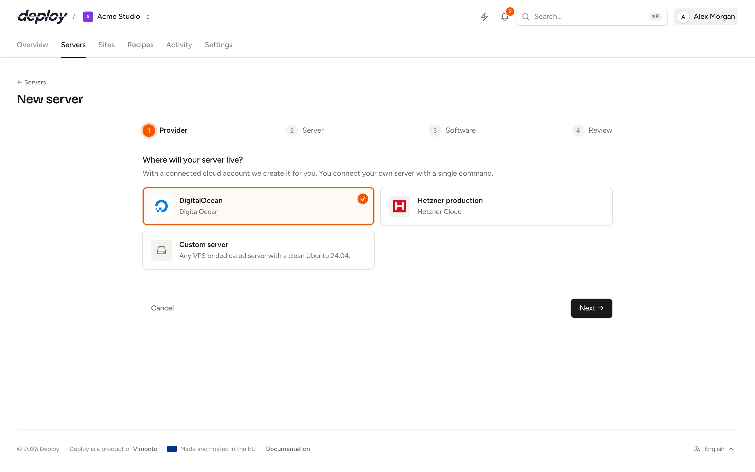Screen dimensions: 755x472
Task: Click Cancel to abort server creation
Action: pyautogui.click(x=162, y=308)
